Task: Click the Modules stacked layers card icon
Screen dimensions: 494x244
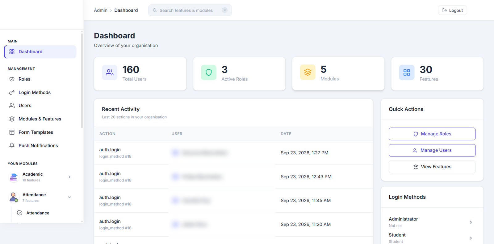Action: [308, 72]
